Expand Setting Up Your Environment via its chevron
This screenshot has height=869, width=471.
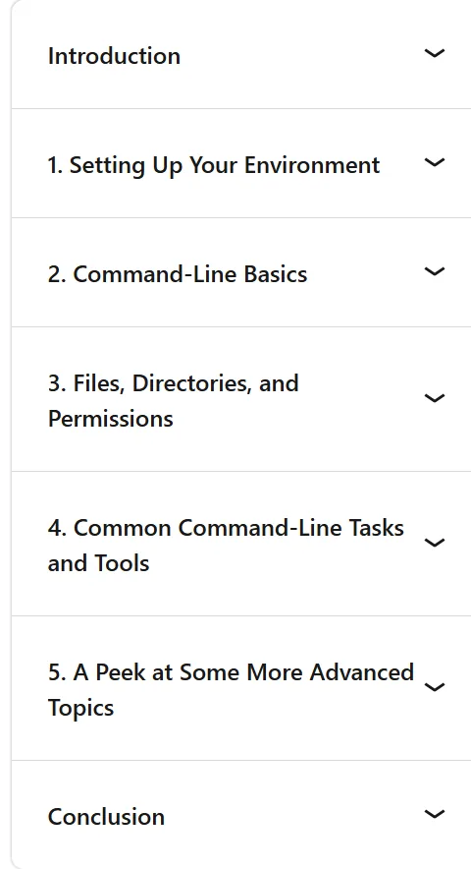pyautogui.click(x=435, y=162)
